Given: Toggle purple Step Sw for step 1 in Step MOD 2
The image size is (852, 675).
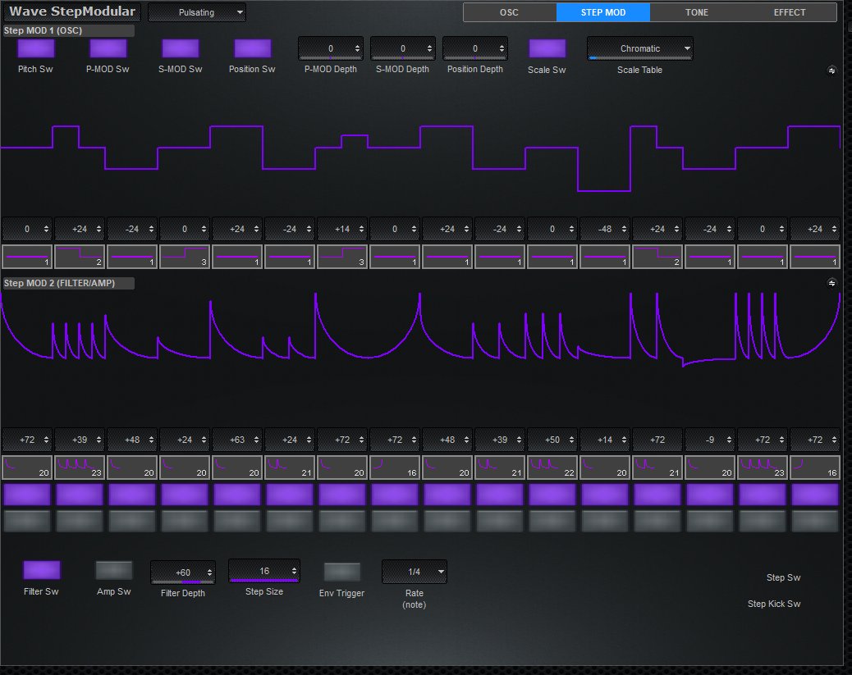Looking at the screenshot, I should point(27,495).
